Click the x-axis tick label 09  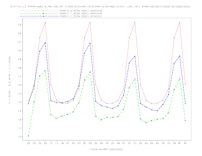tap(45, 143)
